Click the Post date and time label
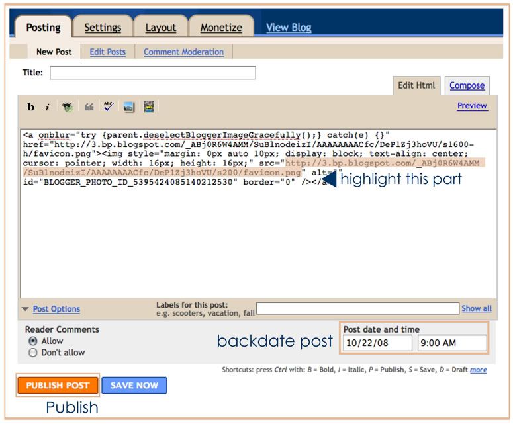Viewport: 513px width, 424px height. (x=381, y=329)
